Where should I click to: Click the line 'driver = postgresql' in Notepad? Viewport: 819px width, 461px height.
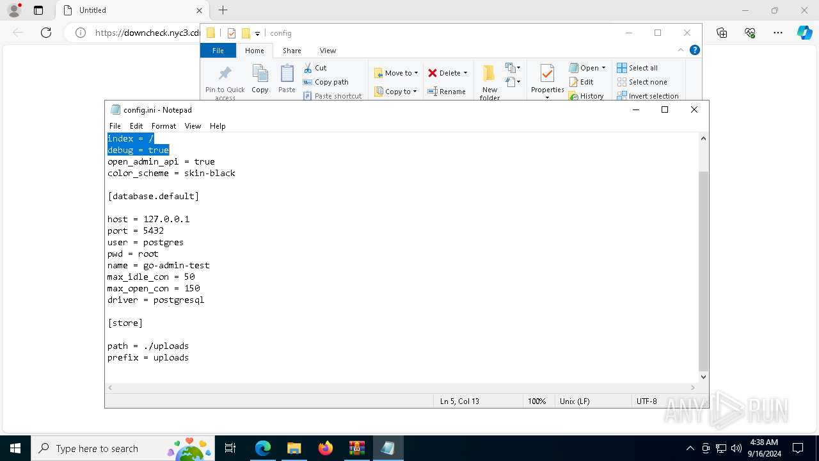tap(155, 300)
